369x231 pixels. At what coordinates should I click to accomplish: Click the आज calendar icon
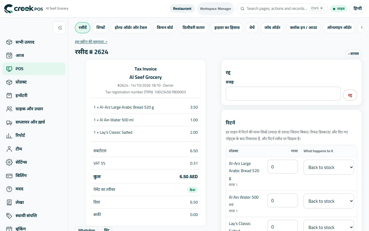click(x=9, y=55)
